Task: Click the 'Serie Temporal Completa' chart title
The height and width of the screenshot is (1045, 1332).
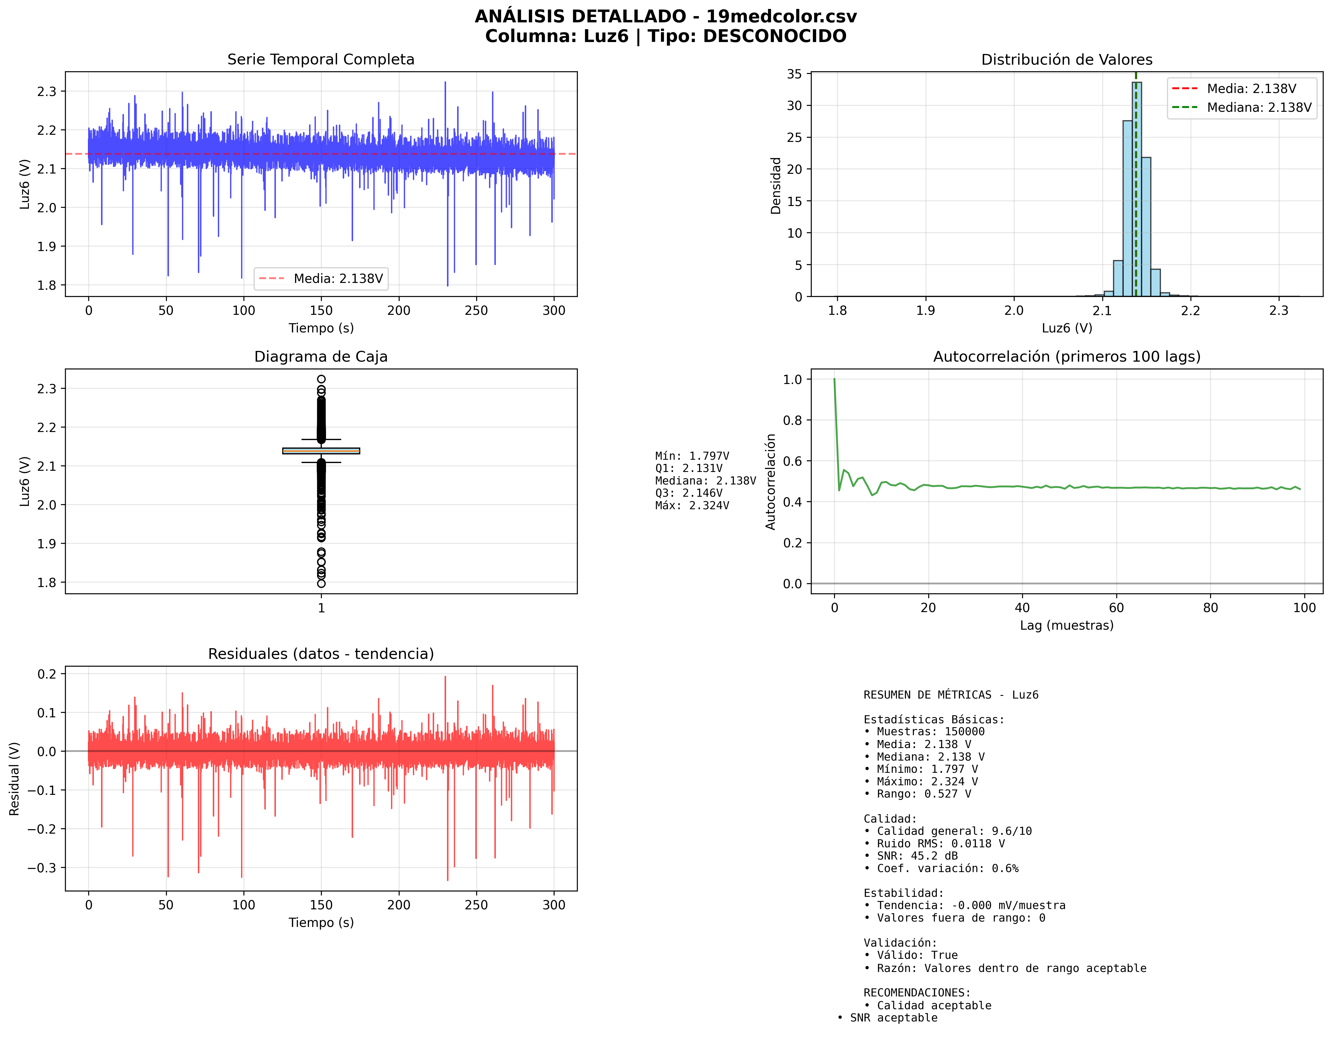Action: click(320, 59)
